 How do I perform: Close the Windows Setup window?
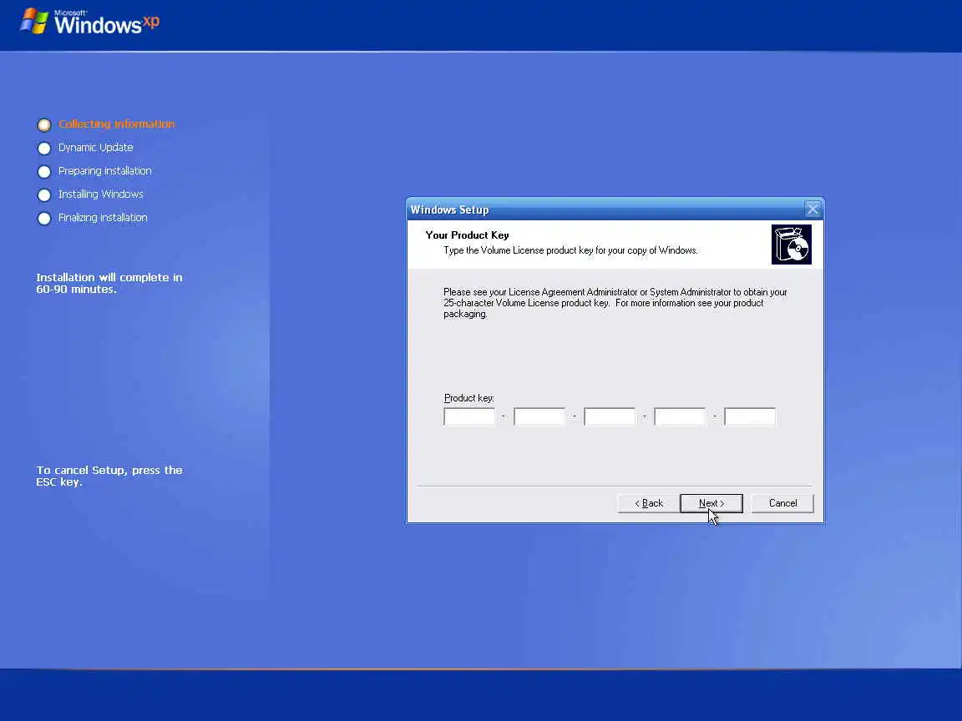point(813,209)
